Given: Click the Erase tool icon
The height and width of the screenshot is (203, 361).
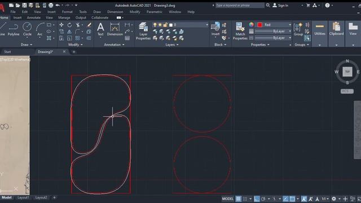Looking at the screenshot, I should [x=89, y=25].
